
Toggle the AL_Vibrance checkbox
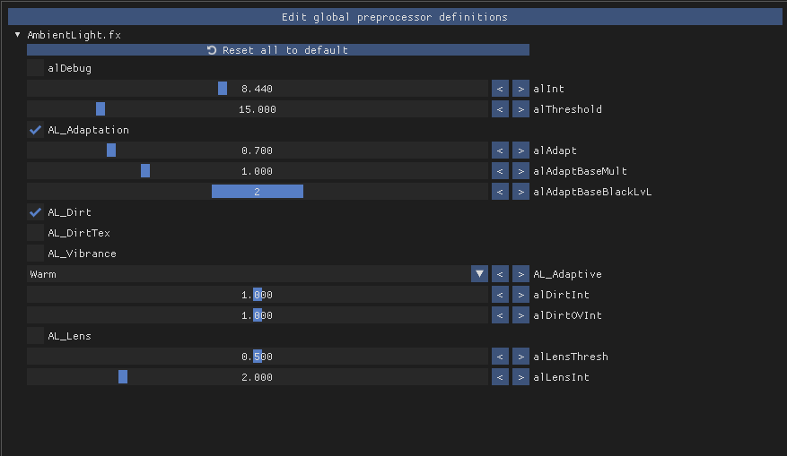point(36,254)
